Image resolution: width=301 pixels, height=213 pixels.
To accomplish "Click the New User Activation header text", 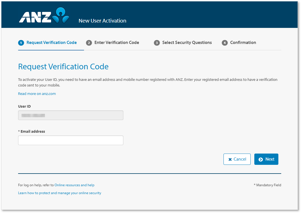I will pos(102,21).
